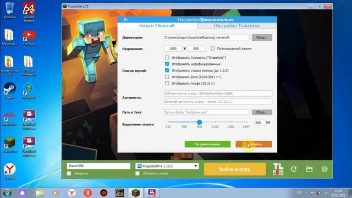Click the memory allocation slider handle
This screenshot has height=198, width=352.
[199, 122]
